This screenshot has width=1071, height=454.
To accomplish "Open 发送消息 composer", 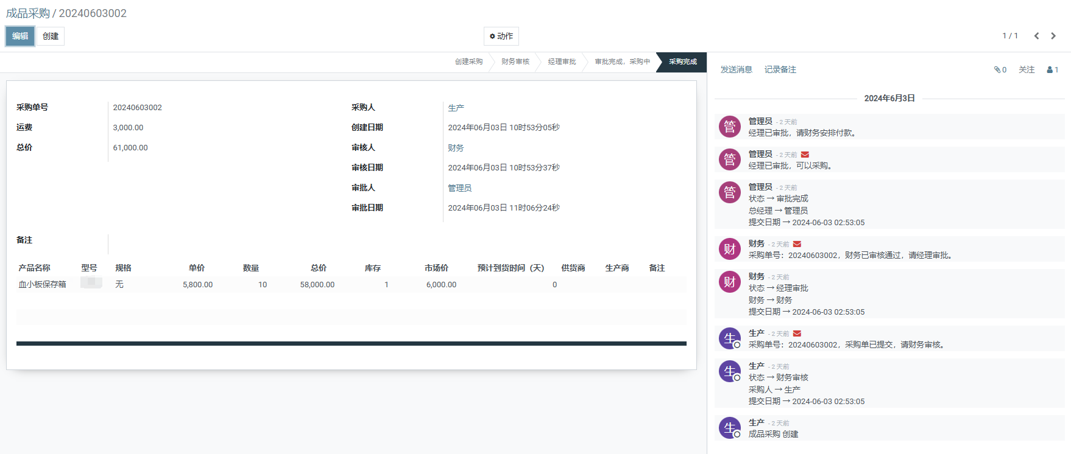I will tap(736, 70).
